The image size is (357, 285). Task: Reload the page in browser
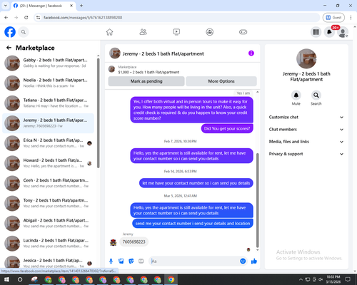coord(26,18)
